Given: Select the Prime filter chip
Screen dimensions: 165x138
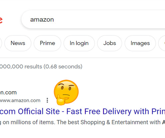Looking at the screenshot, I should 48,43.
